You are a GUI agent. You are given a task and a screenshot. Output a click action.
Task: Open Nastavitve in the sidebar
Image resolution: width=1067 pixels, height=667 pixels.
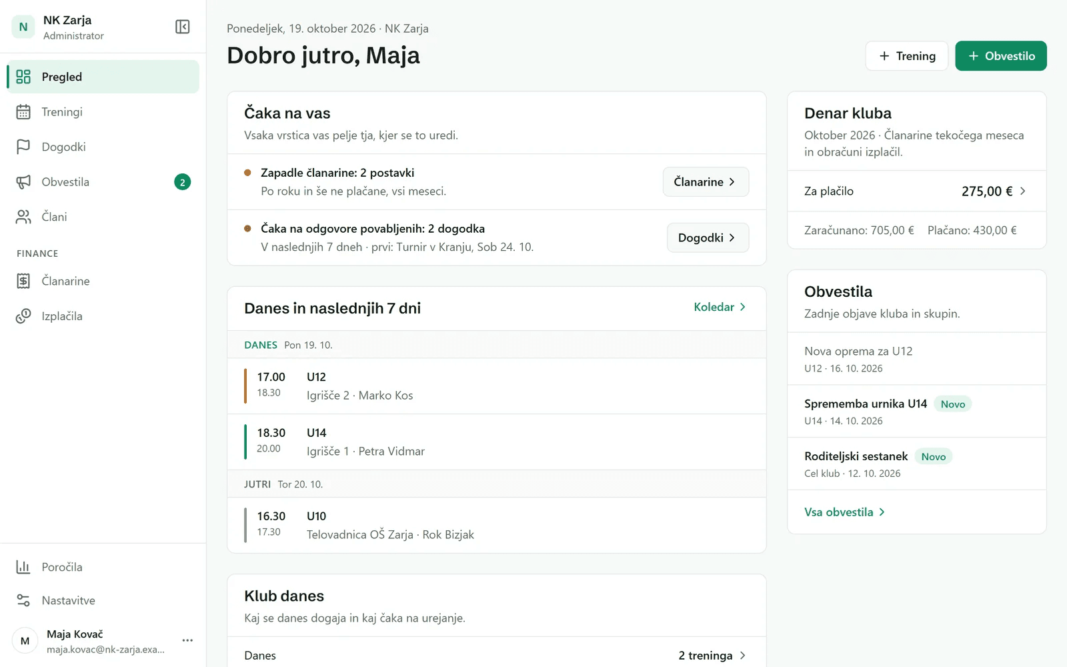pyautogui.click(x=103, y=600)
